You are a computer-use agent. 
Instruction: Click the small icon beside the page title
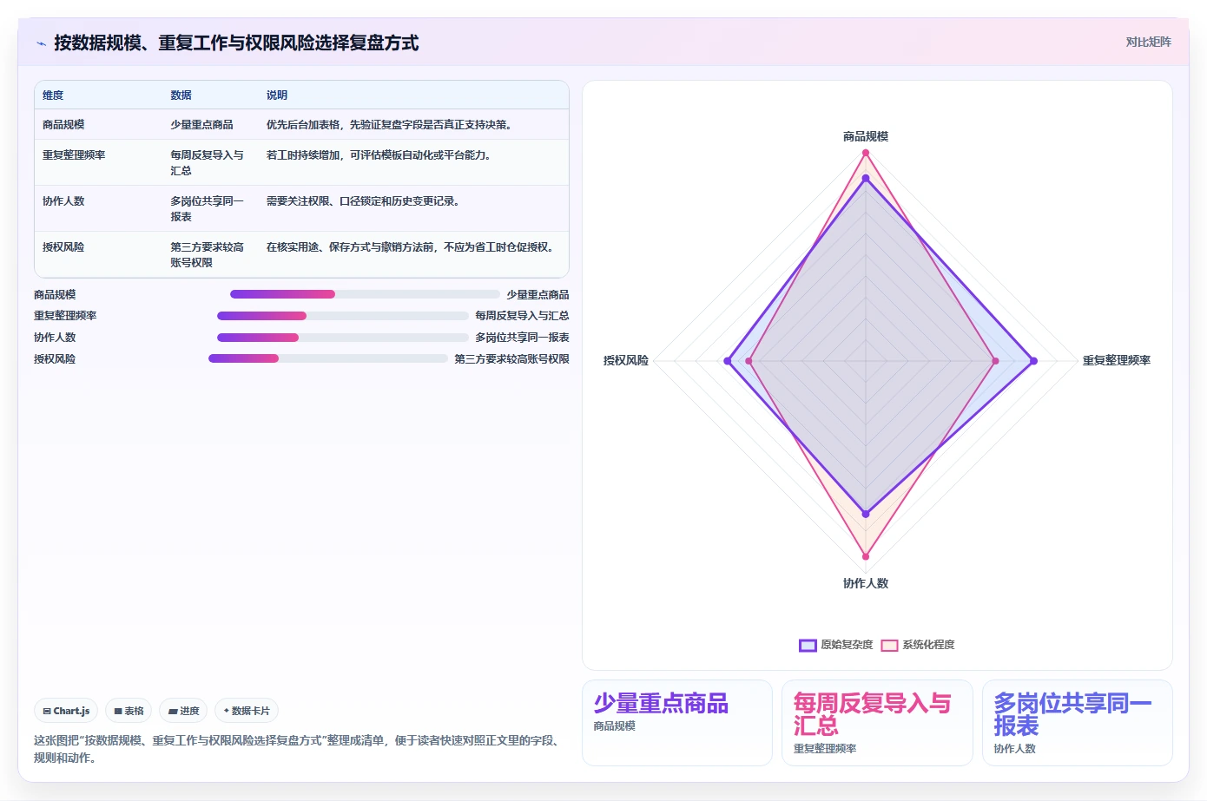click(x=41, y=43)
